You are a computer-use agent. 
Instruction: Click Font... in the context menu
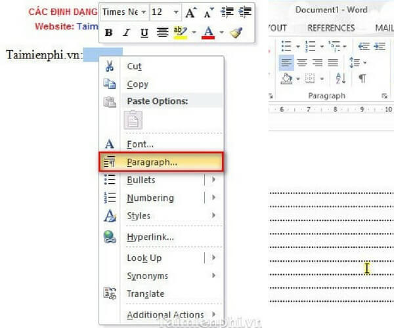point(140,144)
